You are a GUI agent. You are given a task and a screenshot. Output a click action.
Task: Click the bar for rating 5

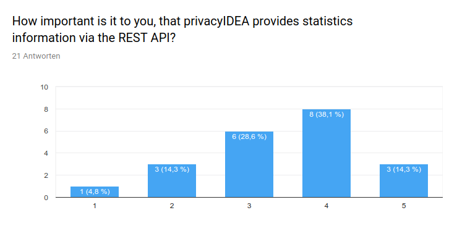pyautogui.click(x=404, y=181)
